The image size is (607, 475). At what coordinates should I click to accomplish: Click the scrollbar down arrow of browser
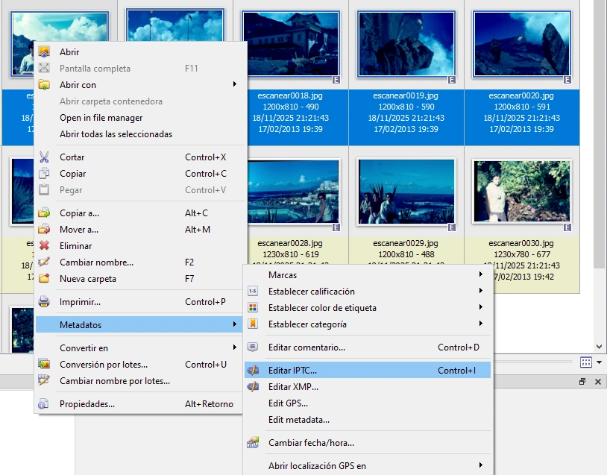pyautogui.click(x=598, y=347)
